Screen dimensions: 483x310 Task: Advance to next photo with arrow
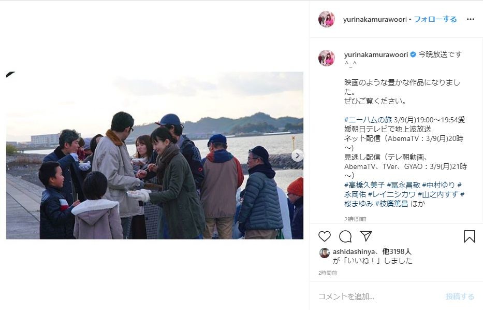click(x=297, y=156)
